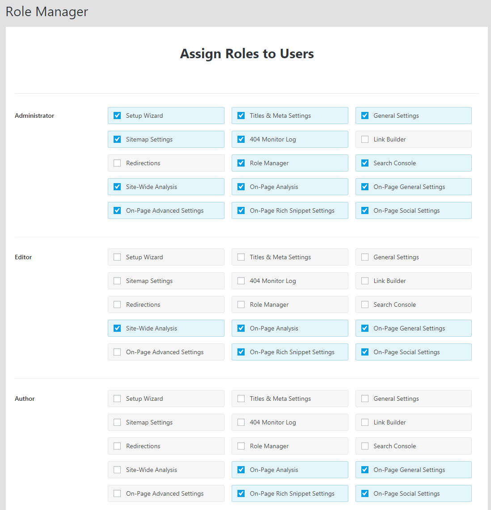Uncheck Administrator Search Console permission
The width and height of the screenshot is (491, 510).
(x=365, y=163)
